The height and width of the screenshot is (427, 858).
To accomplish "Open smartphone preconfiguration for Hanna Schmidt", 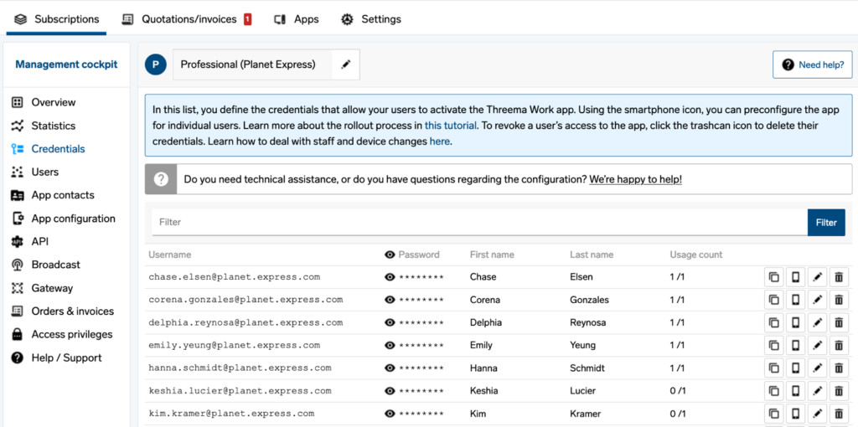I will point(795,368).
